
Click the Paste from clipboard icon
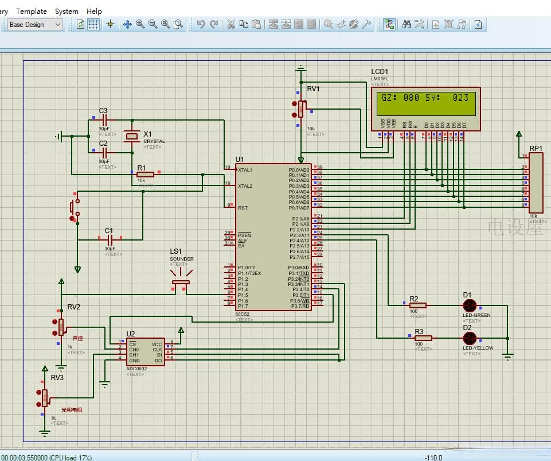pos(256,24)
